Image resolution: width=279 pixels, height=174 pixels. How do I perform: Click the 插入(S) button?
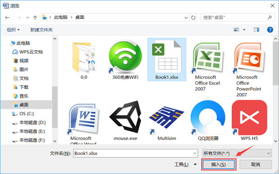pos(219,165)
